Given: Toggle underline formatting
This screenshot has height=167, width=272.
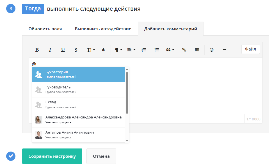Looking at the screenshot, I should point(63,50).
